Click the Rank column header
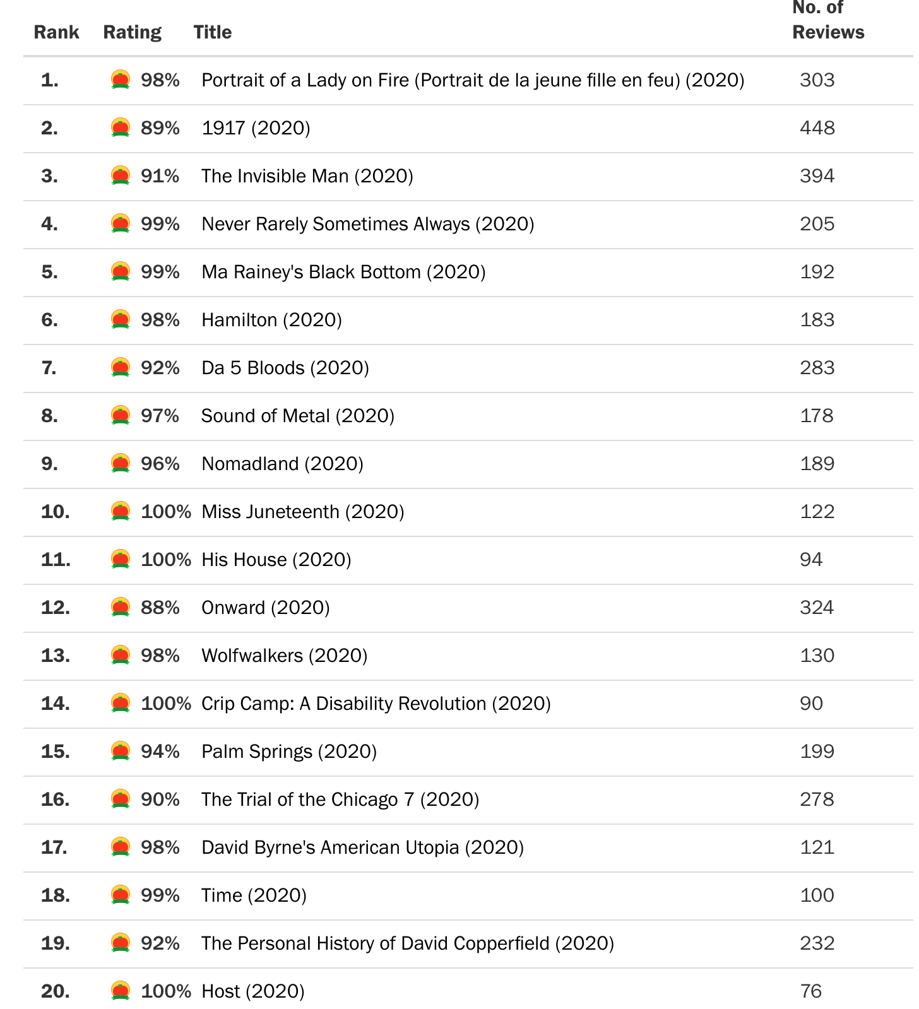The height and width of the screenshot is (1009, 919). pos(56,32)
